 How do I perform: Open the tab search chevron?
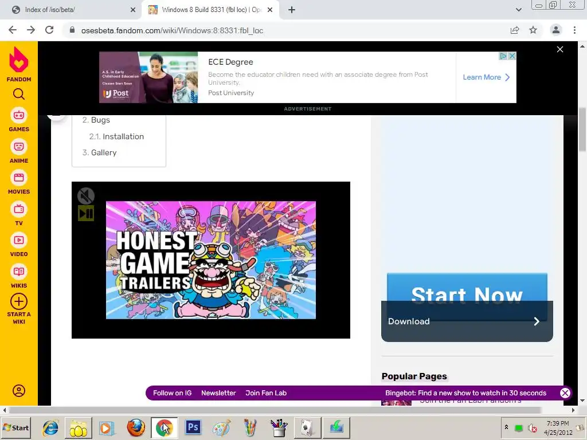tap(518, 10)
